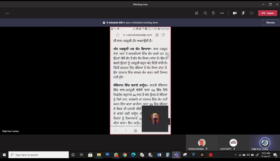Viewport: 280px width, 161px height.
Task: Open Google Chrome from taskbar
Action: (x=125, y=155)
